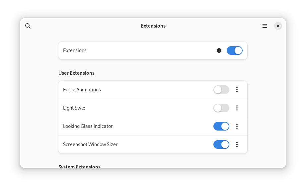Disable the global Extensions switch

234,50
